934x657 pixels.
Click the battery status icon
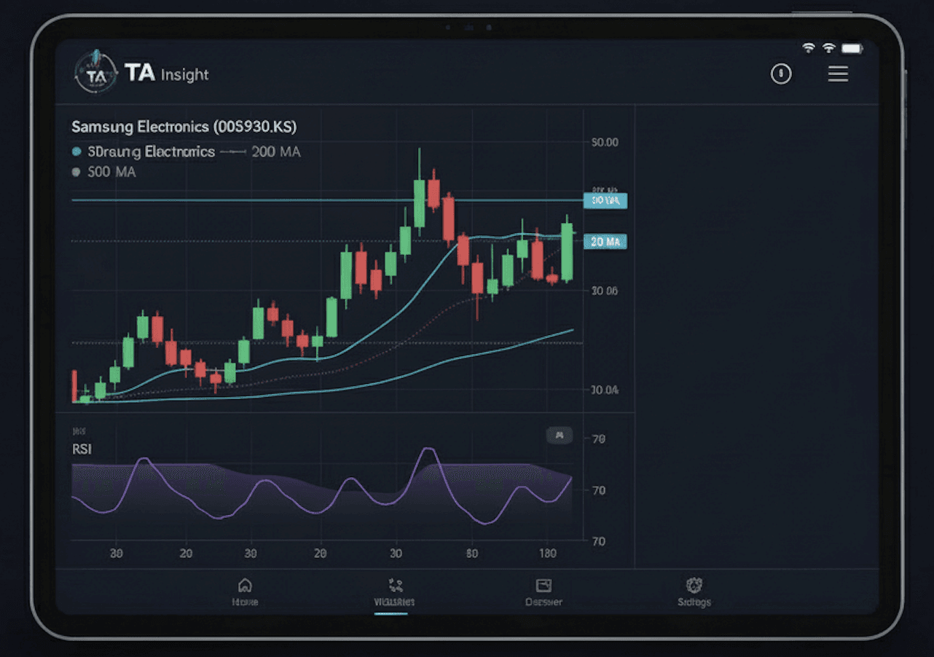(852, 48)
